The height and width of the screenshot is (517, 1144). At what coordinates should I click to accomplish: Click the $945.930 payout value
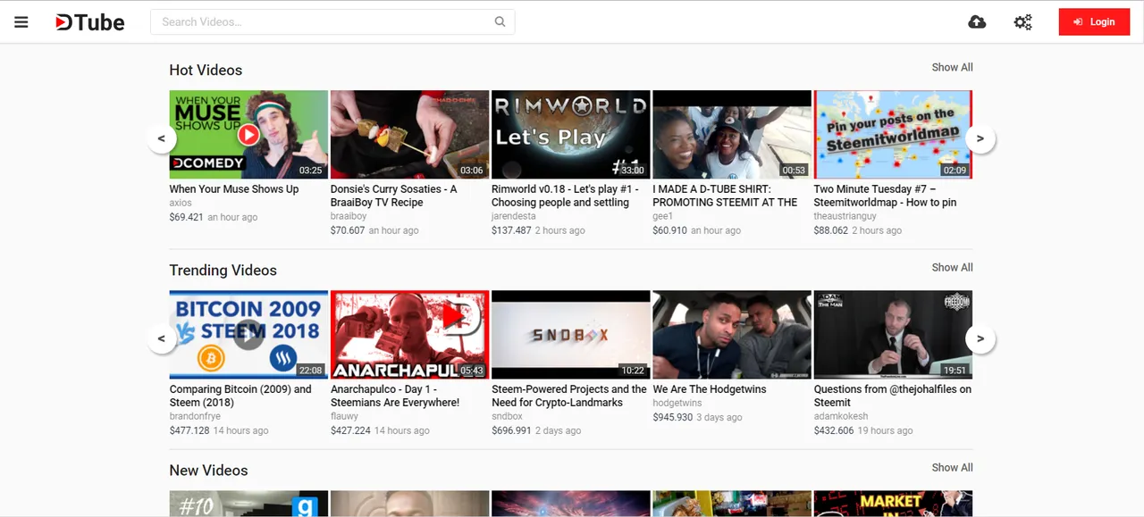tap(673, 417)
